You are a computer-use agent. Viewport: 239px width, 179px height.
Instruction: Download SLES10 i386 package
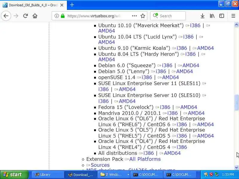(x=103, y=101)
